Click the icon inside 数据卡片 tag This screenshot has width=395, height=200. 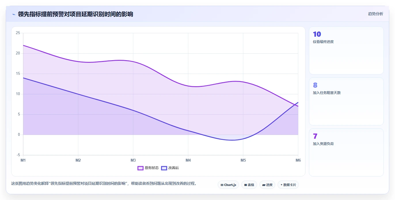281,185
